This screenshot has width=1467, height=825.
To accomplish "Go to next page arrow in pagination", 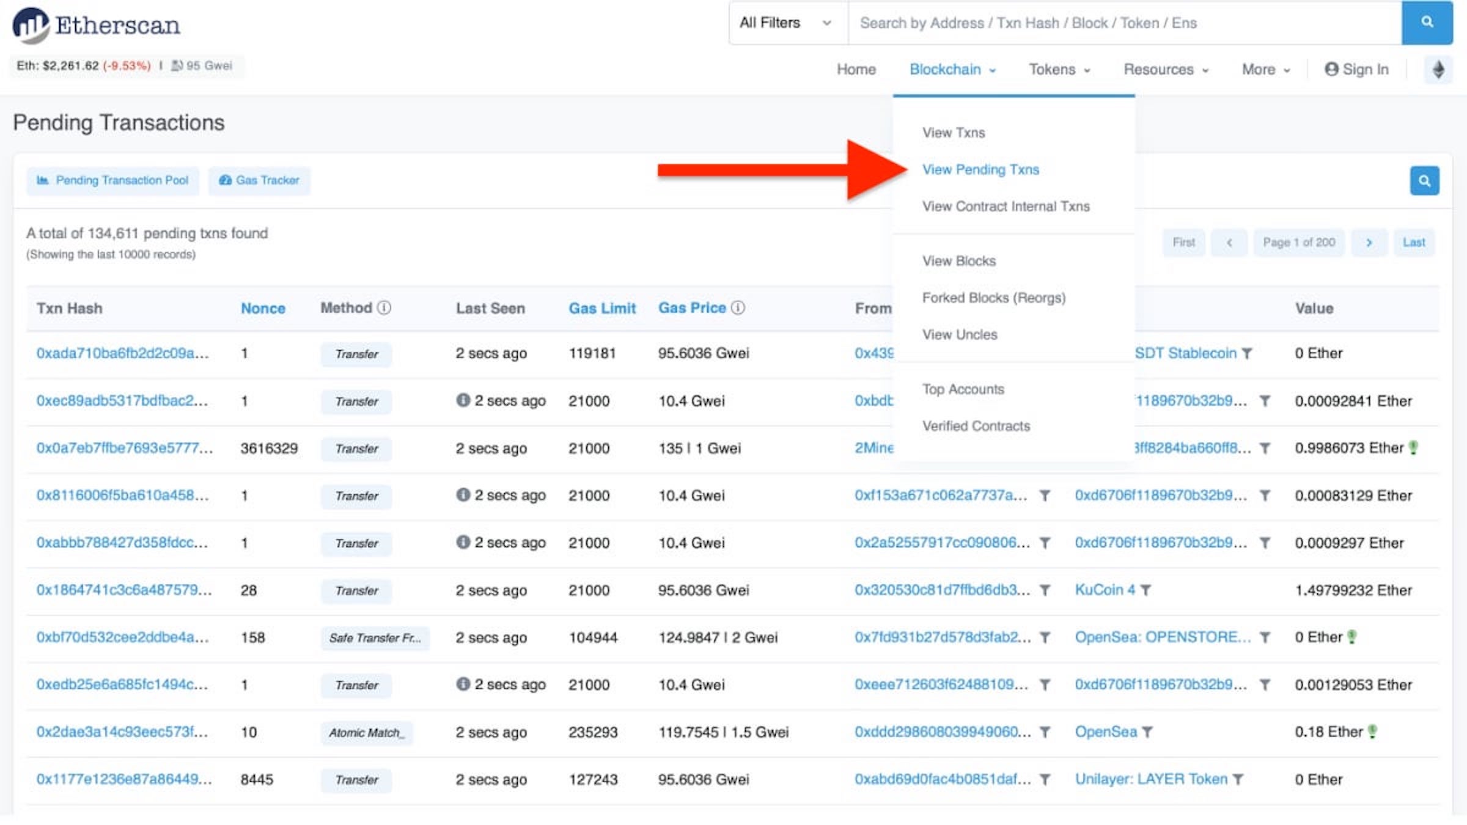I will pyautogui.click(x=1369, y=243).
